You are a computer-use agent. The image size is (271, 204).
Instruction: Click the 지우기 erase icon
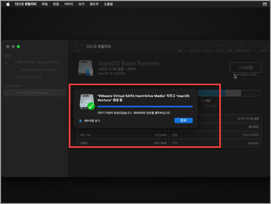219,45
